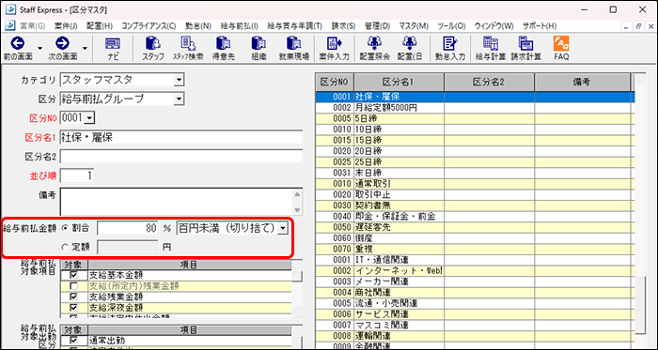The image size is (658, 350).
Task: Open the 請求計算 toolbar icon
Action: point(525,44)
